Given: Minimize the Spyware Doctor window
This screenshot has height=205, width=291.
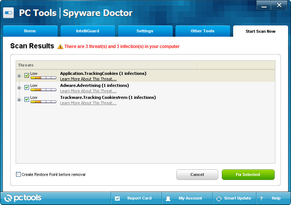Looking at the screenshot, I should coord(264,5).
